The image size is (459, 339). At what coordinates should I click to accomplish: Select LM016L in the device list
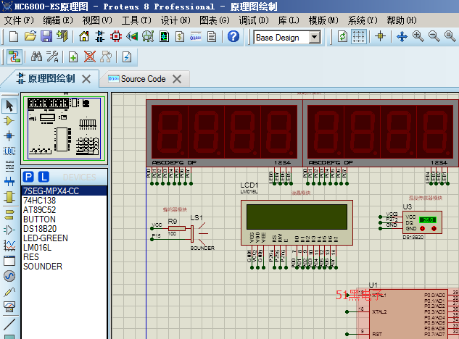[x=64, y=248]
